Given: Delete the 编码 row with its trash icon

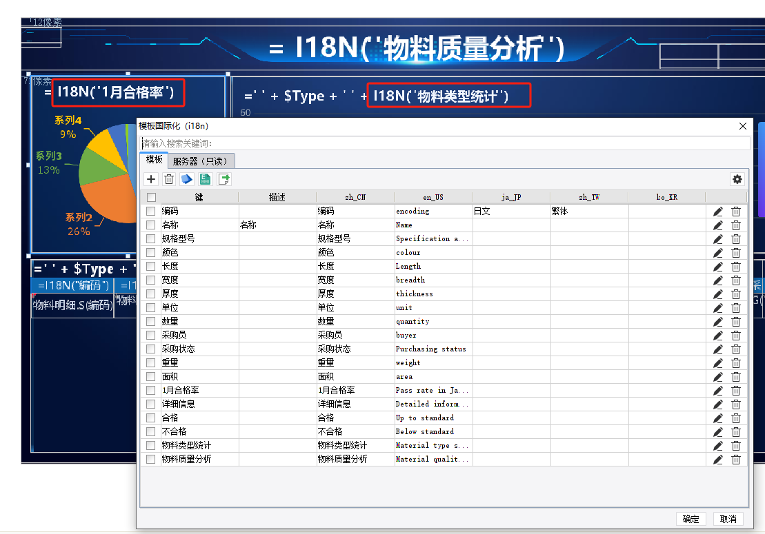Looking at the screenshot, I should [736, 212].
